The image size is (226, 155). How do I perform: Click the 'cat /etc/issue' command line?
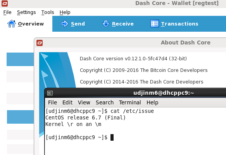(100, 111)
